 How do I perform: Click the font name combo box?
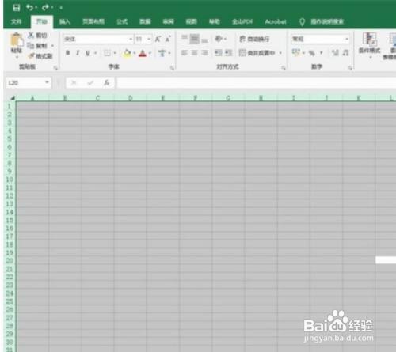pyautogui.click(x=98, y=40)
